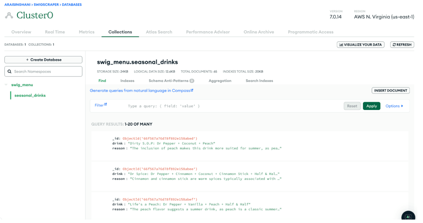Collapse the swig_menu database tree
Viewport: 423px width, 223px height.
coord(6,85)
